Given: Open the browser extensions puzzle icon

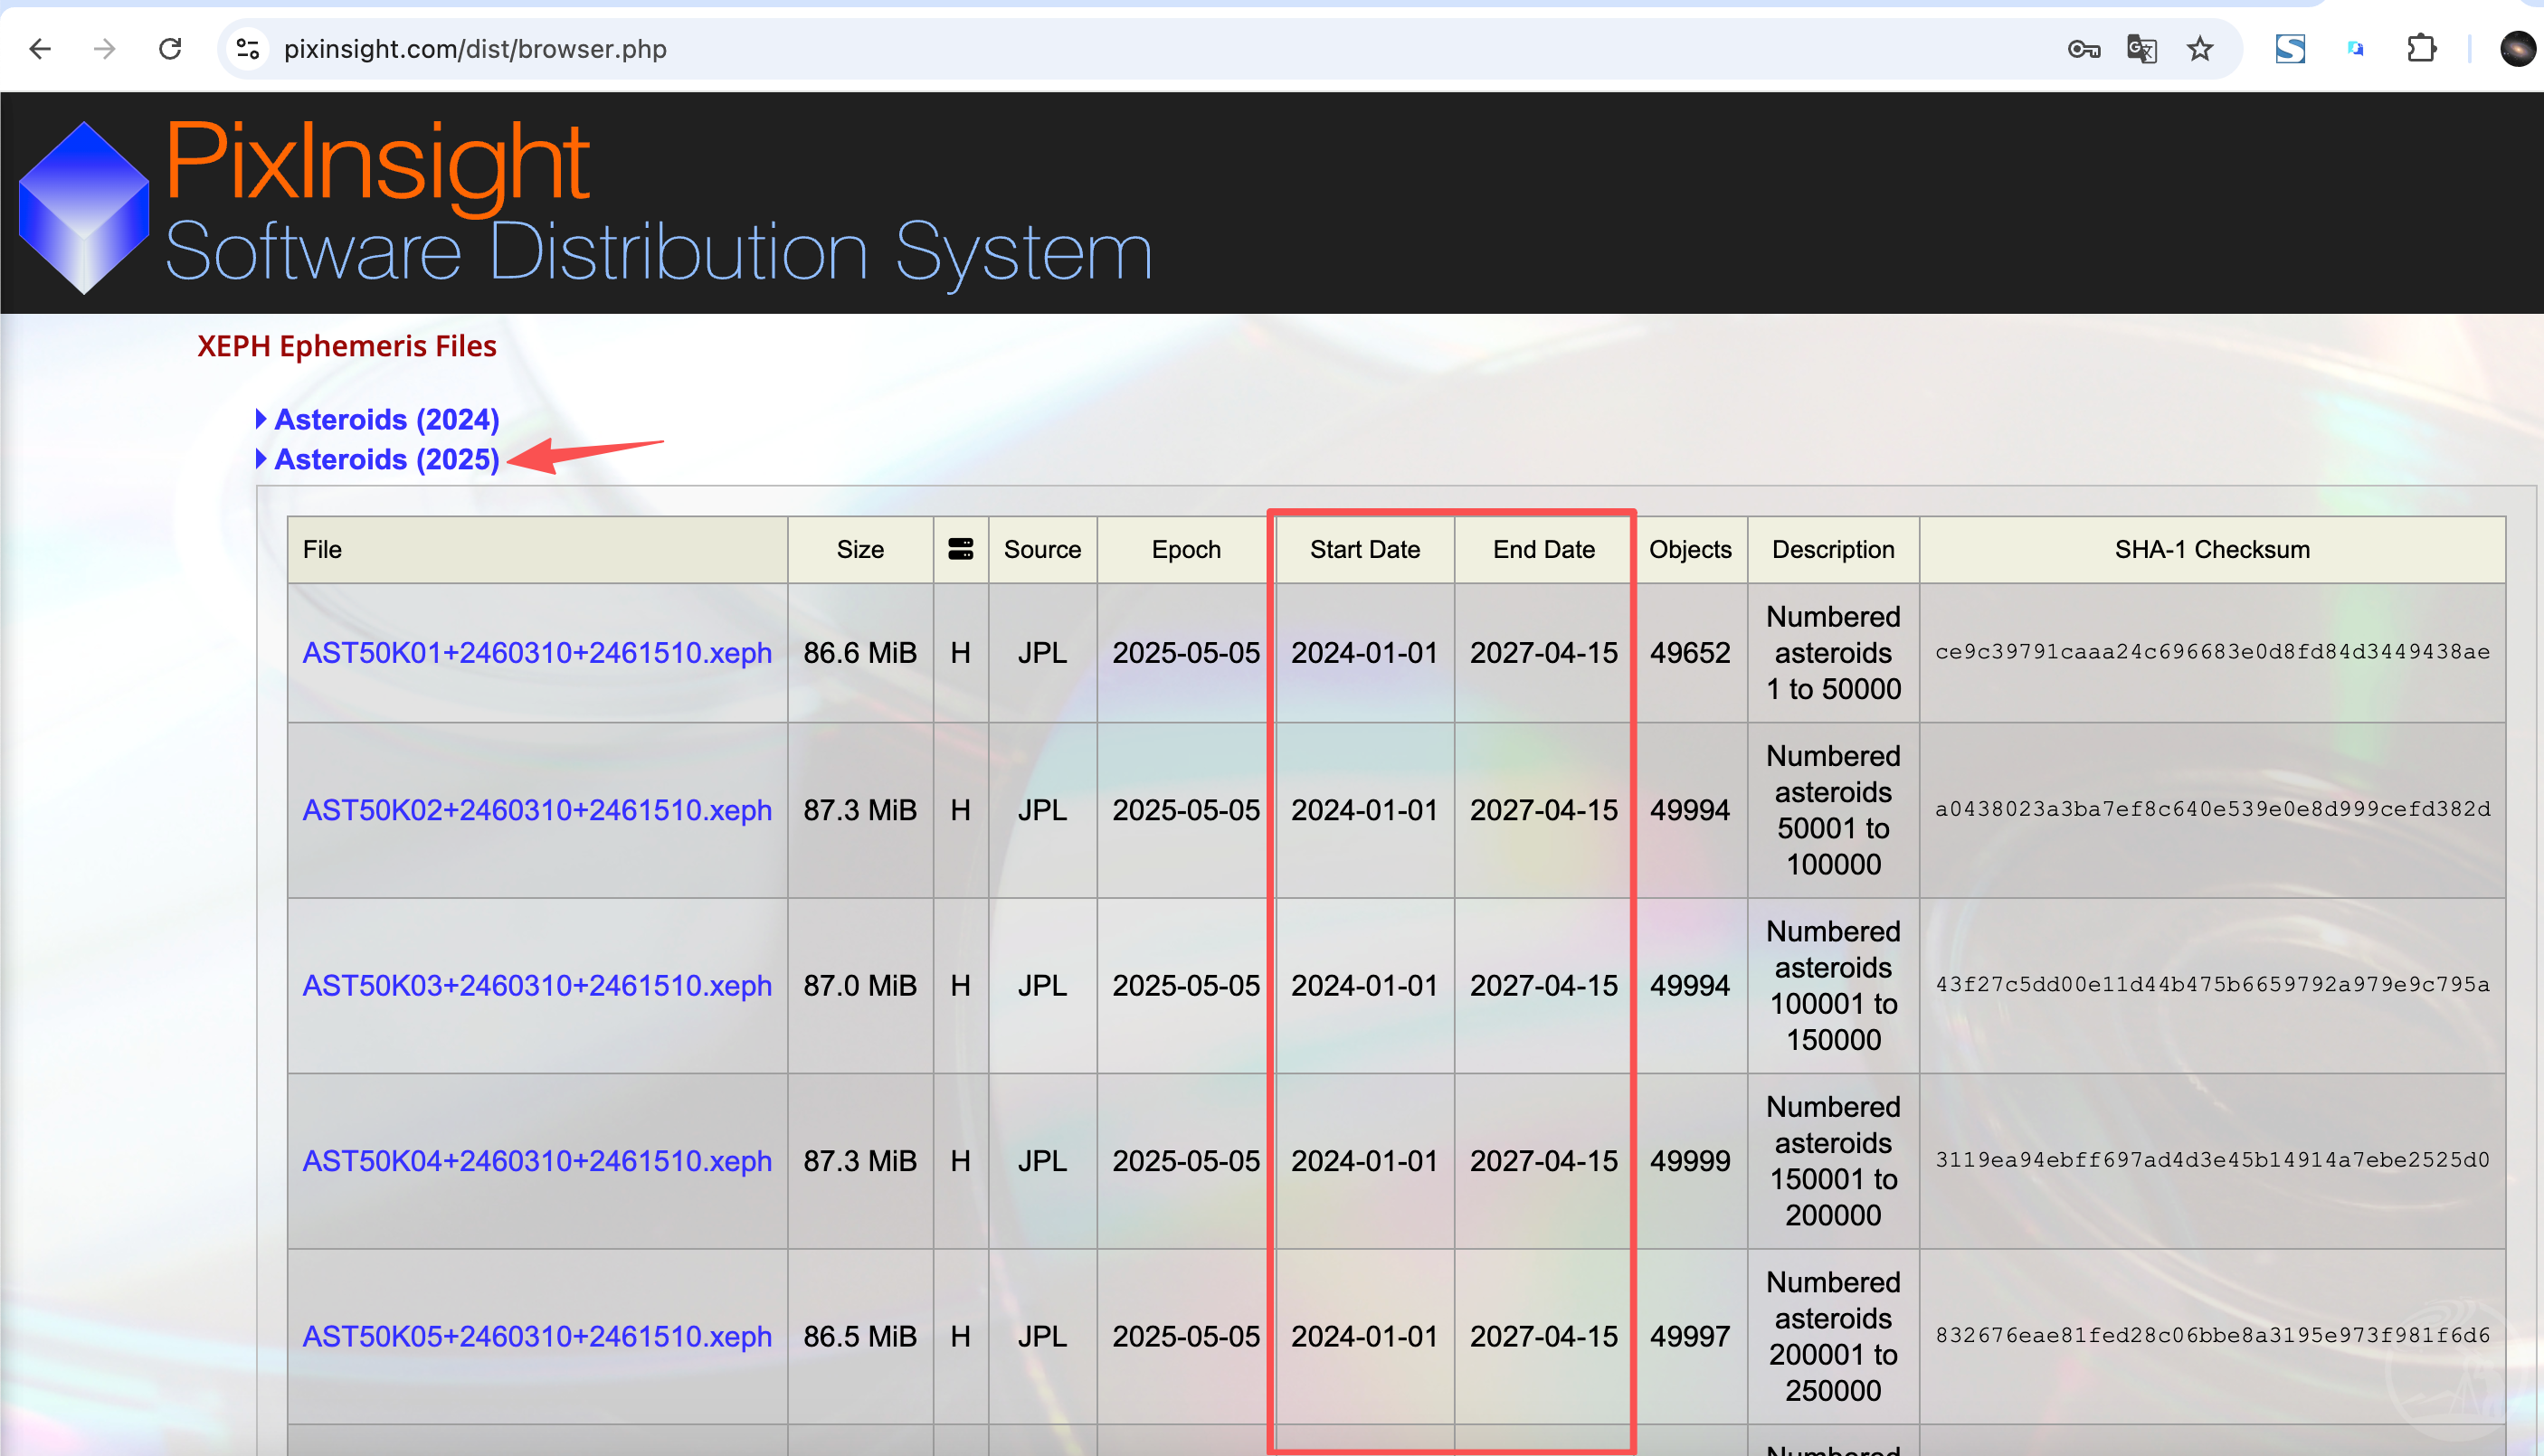Looking at the screenshot, I should click(x=2421, y=48).
